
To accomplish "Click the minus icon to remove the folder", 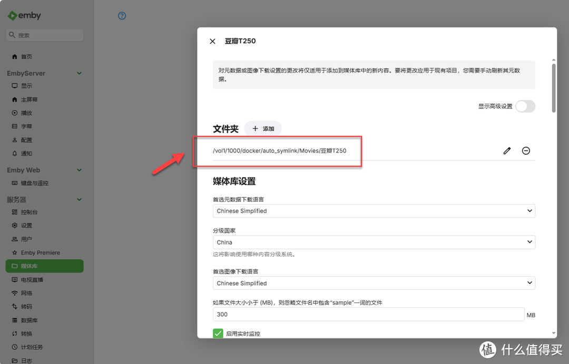I will [x=526, y=150].
